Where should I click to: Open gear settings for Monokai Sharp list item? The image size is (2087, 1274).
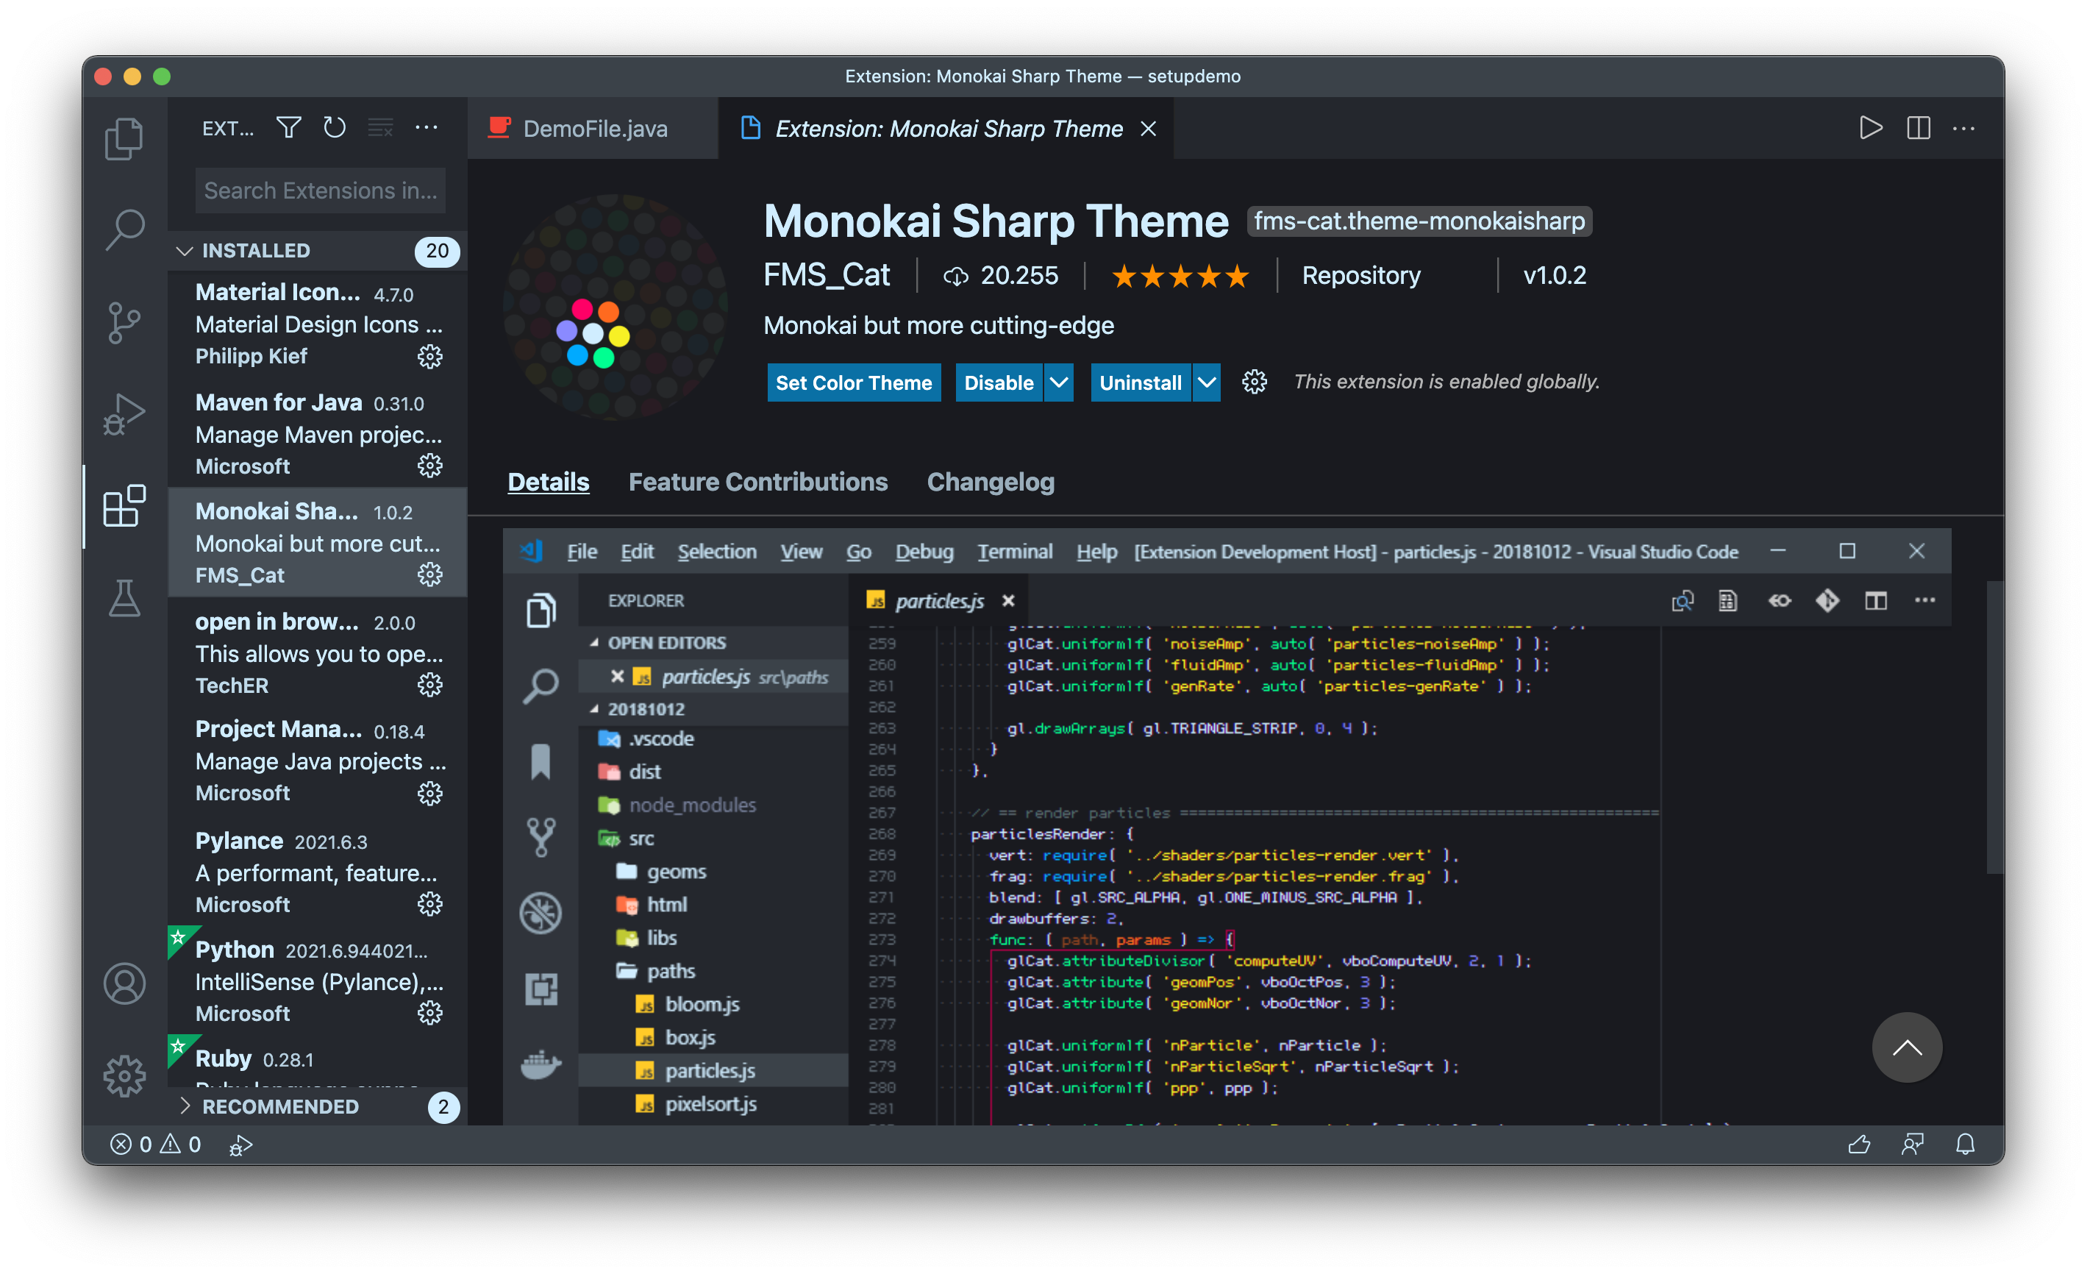coord(430,575)
